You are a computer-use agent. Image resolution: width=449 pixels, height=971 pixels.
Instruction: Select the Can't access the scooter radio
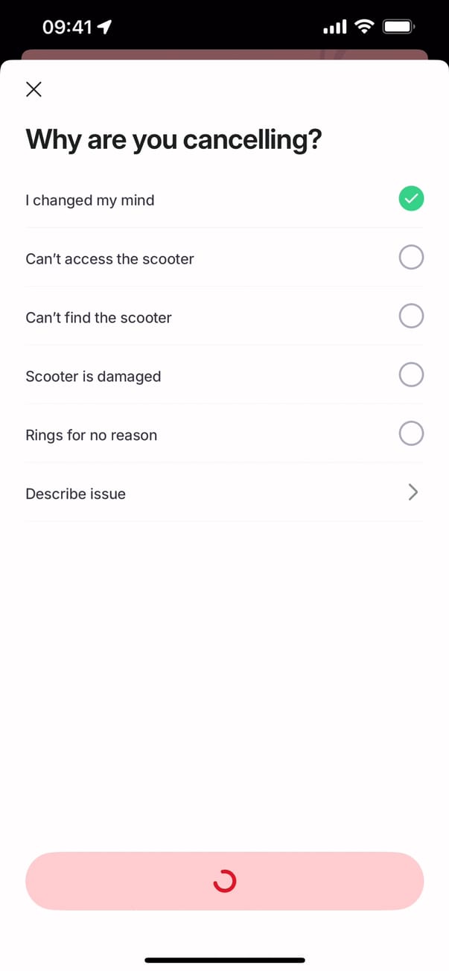[x=411, y=258]
